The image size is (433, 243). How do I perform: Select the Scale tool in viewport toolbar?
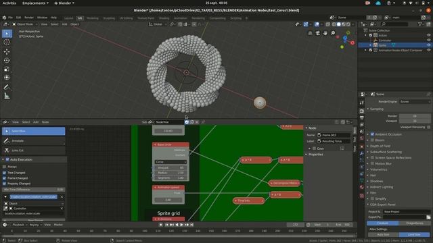point(7,69)
